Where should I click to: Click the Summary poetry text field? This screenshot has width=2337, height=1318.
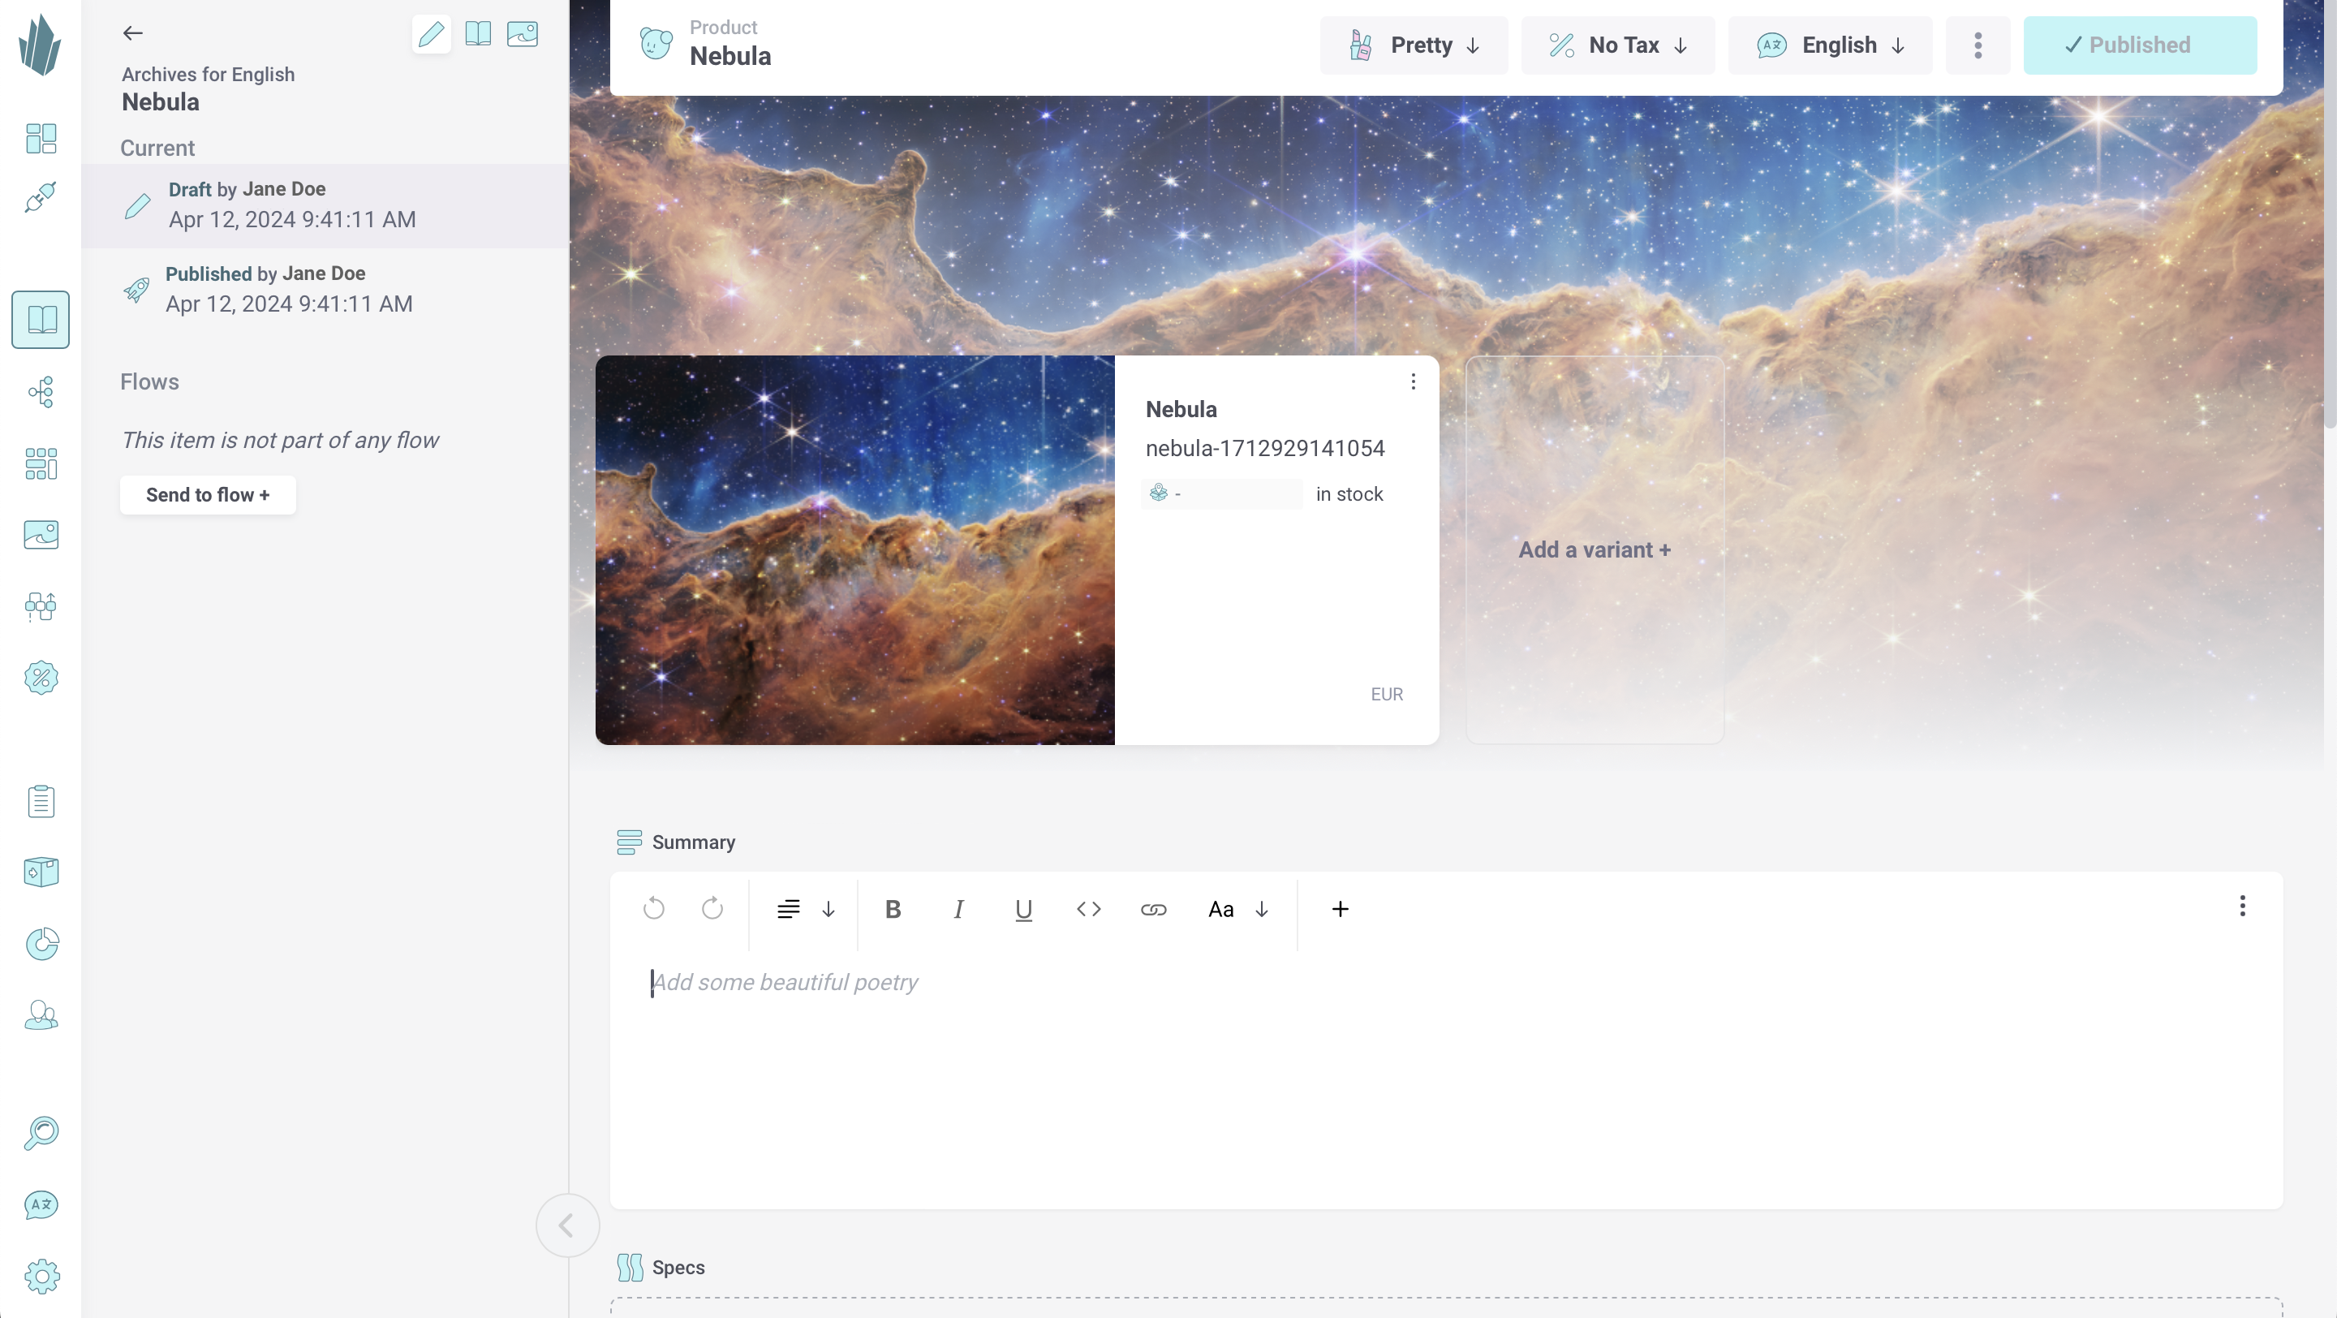tap(1446, 982)
